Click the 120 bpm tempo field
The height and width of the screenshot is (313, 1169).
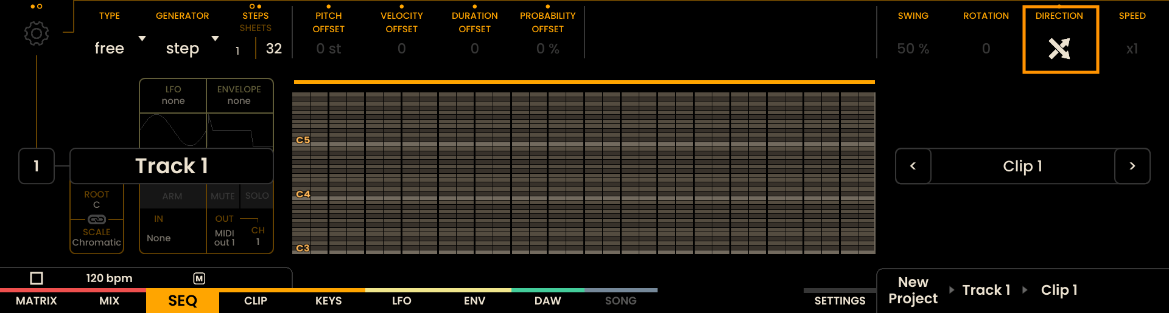coord(109,278)
